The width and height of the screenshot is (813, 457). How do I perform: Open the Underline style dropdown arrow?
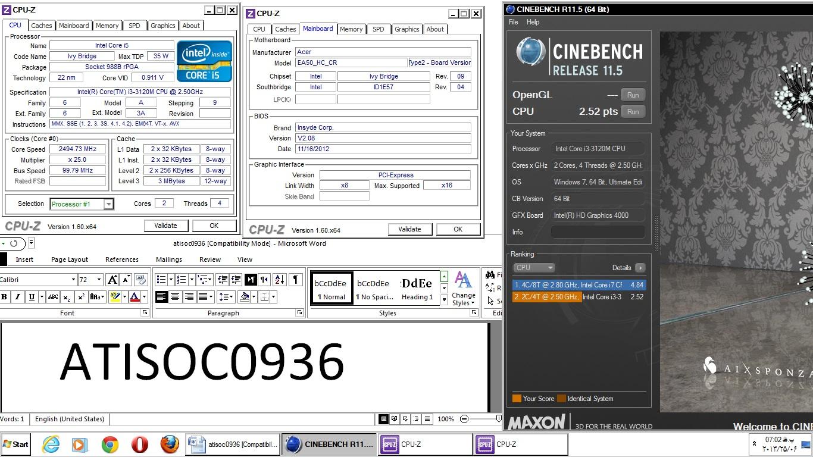click(41, 296)
